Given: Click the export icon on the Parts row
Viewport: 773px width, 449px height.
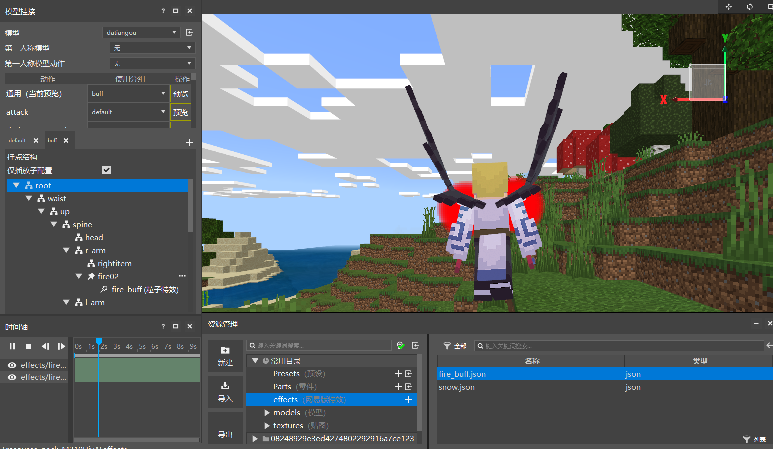Looking at the screenshot, I should point(409,387).
